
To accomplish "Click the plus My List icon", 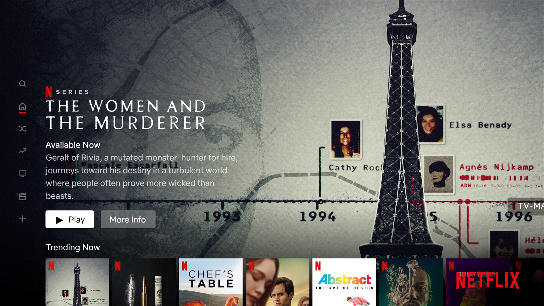I will pyautogui.click(x=22, y=219).
